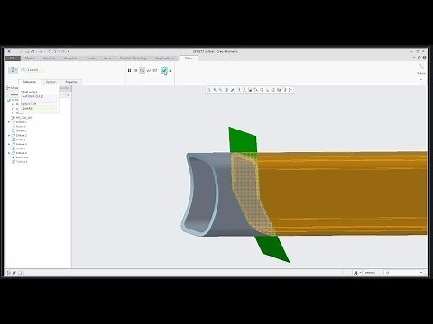Select Offset 1 in the model tree
The width and height of the screenshot is (433, 324).
click(19, 139)
